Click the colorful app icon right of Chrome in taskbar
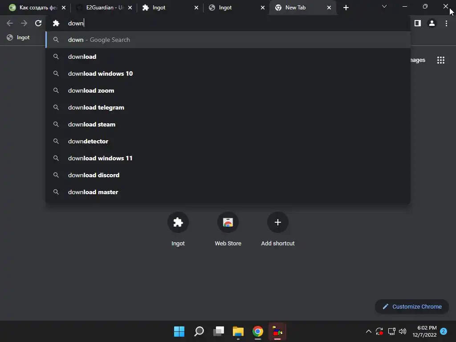Image resolution: width=456 pixels, height=342 pixels. [277, 331]
